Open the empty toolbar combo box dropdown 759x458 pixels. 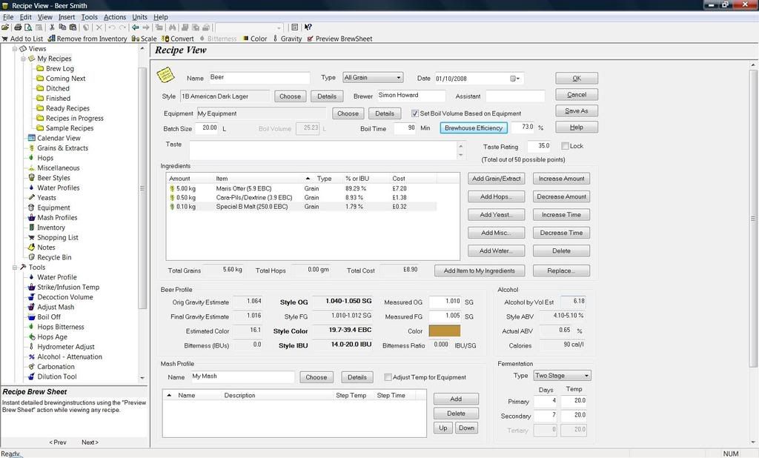(x=279, y=28)
